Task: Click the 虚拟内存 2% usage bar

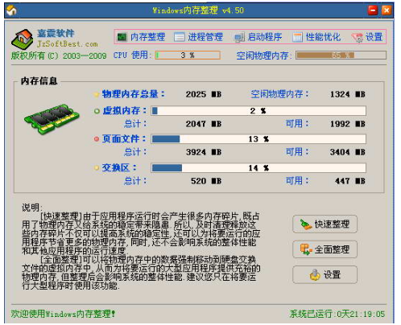Action: pos(258,111)
